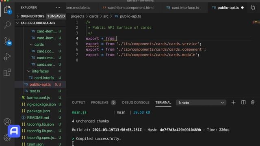Open karma.conf.js in file explorer

point(38,98)
